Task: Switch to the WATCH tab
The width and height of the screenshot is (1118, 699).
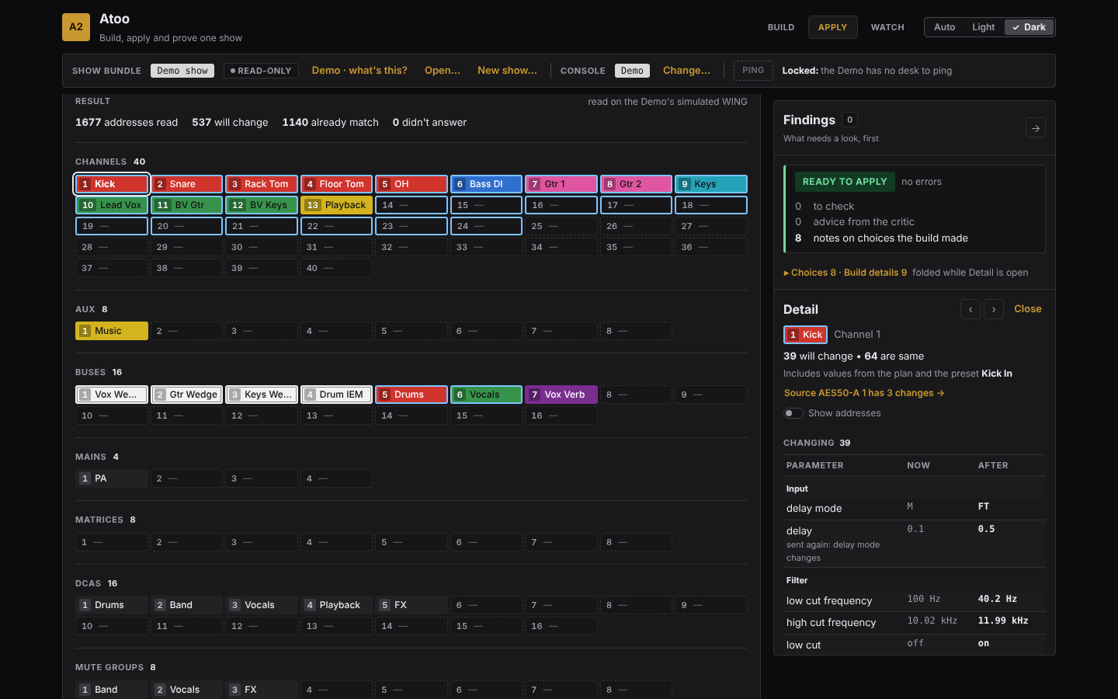Action: click(887, 27)
